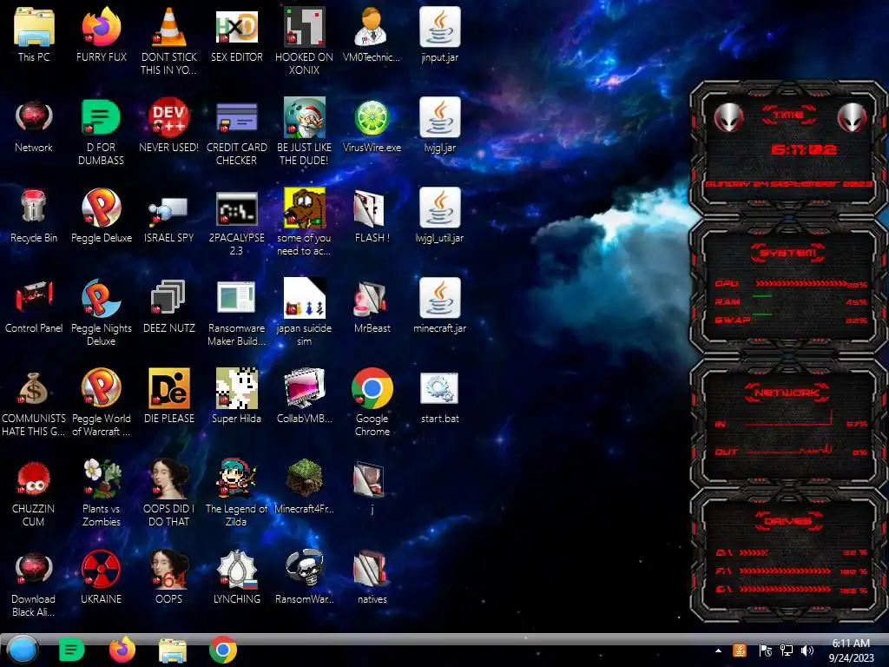
Task: Select the Minecraft4Fr grass block icon
Action: click(305, 479)
